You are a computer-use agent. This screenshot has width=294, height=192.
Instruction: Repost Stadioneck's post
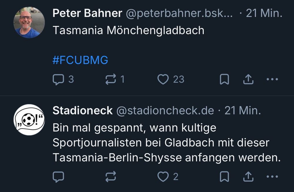[x=111, y=176]
